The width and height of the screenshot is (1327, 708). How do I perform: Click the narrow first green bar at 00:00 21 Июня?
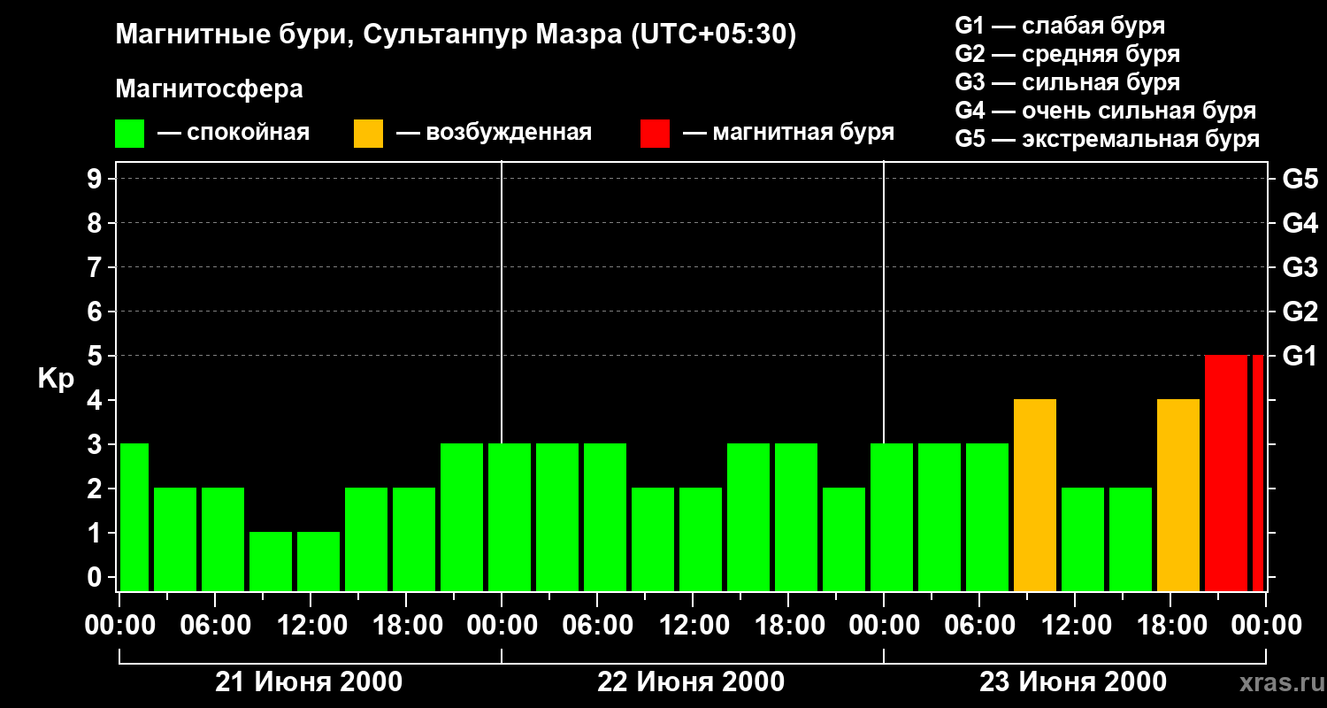[x=134, y=517]
